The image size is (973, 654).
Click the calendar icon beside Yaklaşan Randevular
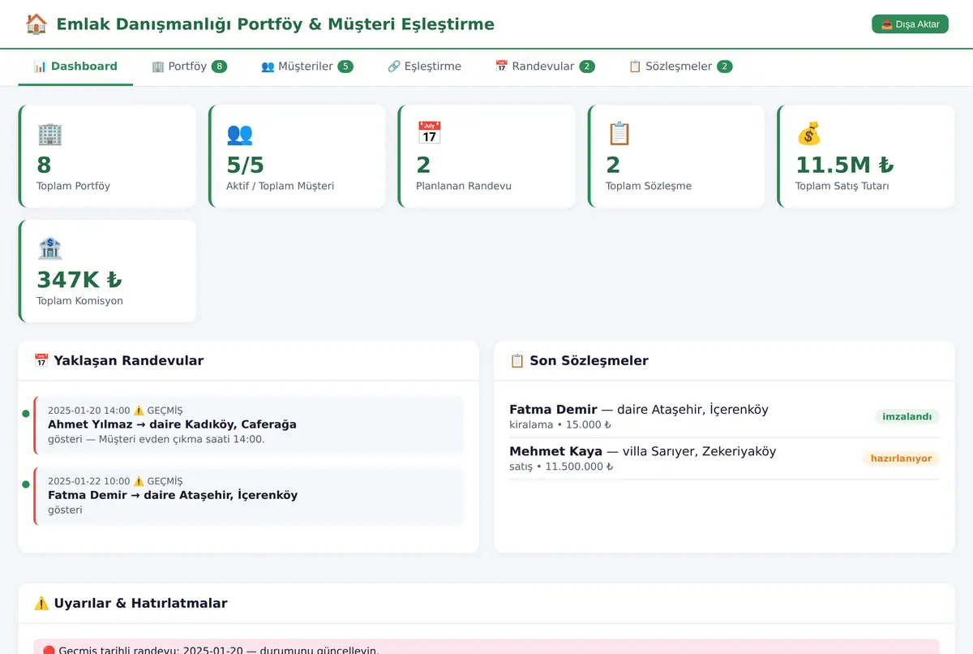pyautogui.click(x=41, y=361)
